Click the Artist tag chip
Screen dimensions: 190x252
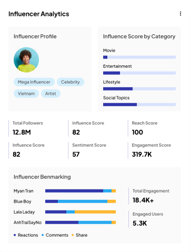[51, 94]
